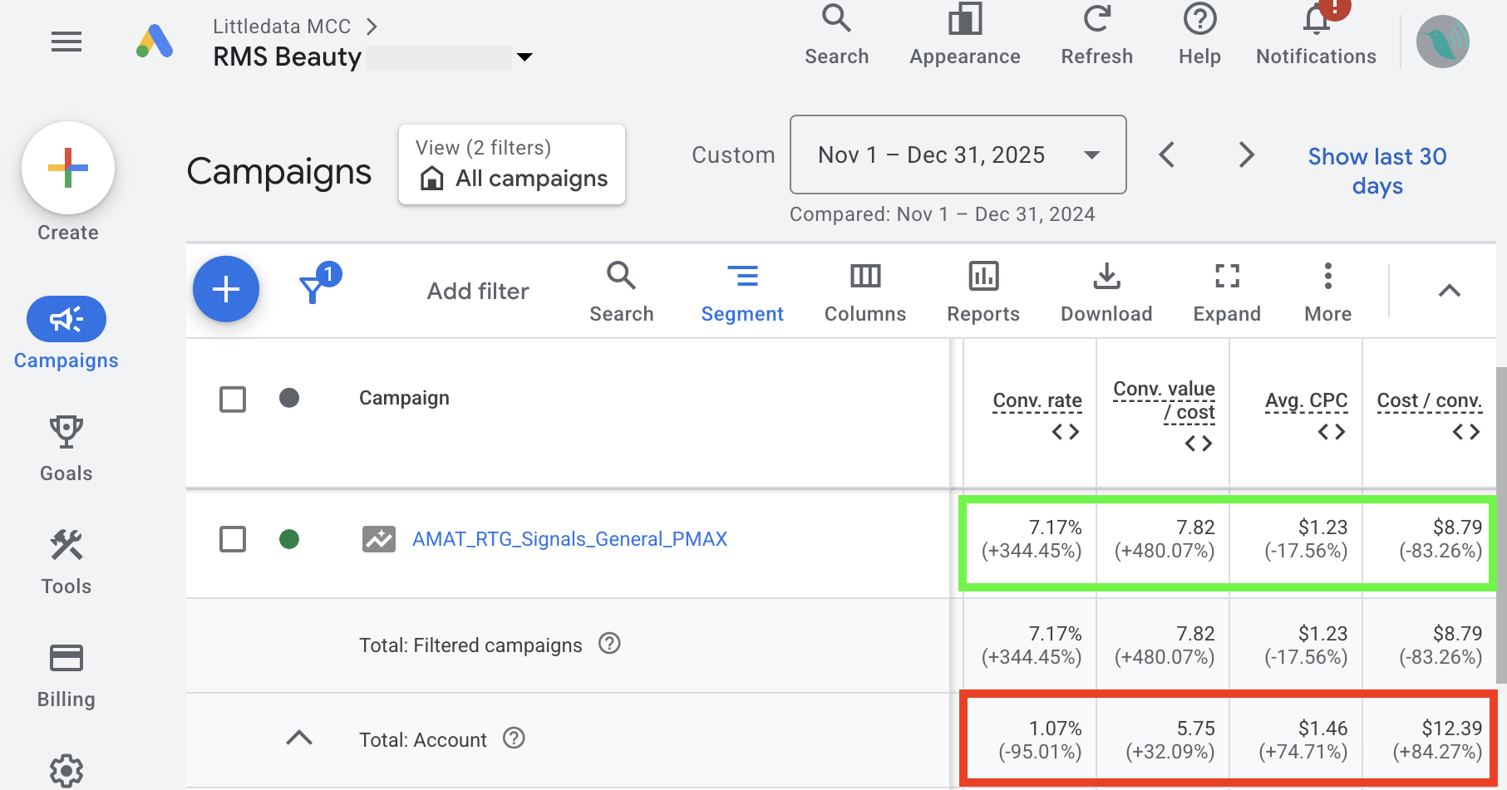1507x790 pixels.
Task: Expand the table to full screen
Action: click(x=1227, y=292)
